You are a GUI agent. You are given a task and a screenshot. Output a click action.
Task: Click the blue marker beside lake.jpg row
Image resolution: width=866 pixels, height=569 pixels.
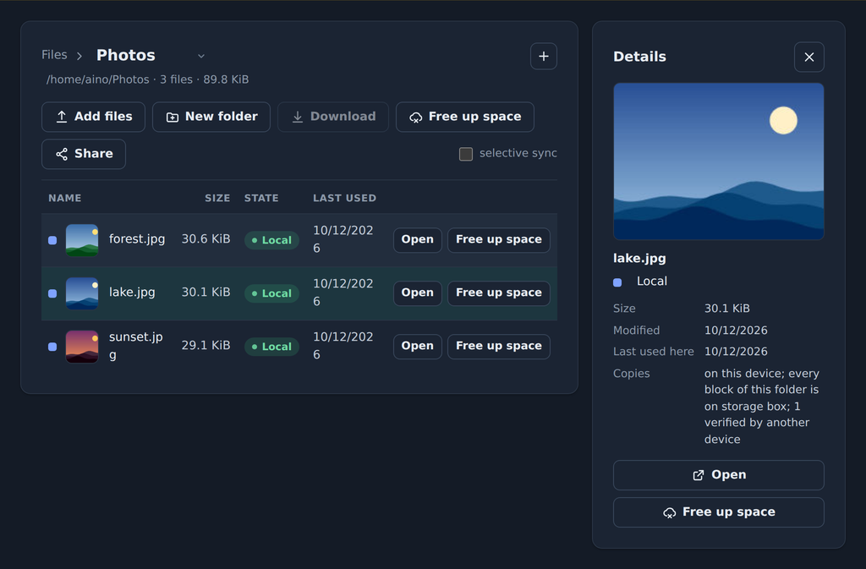point(52,293)
